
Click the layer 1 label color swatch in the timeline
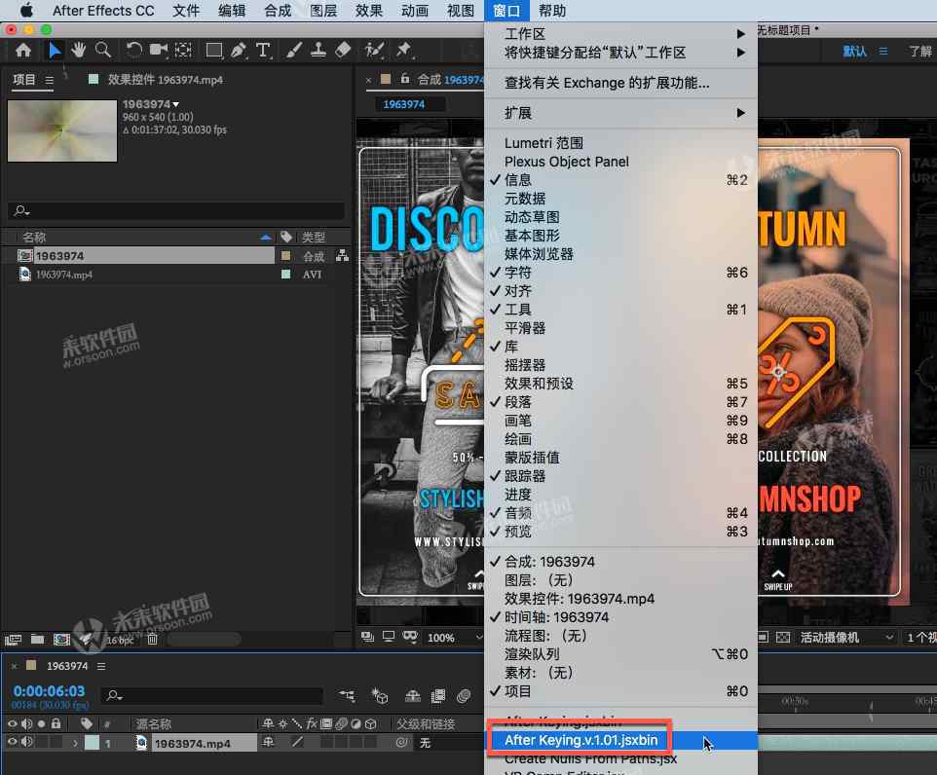92,743
